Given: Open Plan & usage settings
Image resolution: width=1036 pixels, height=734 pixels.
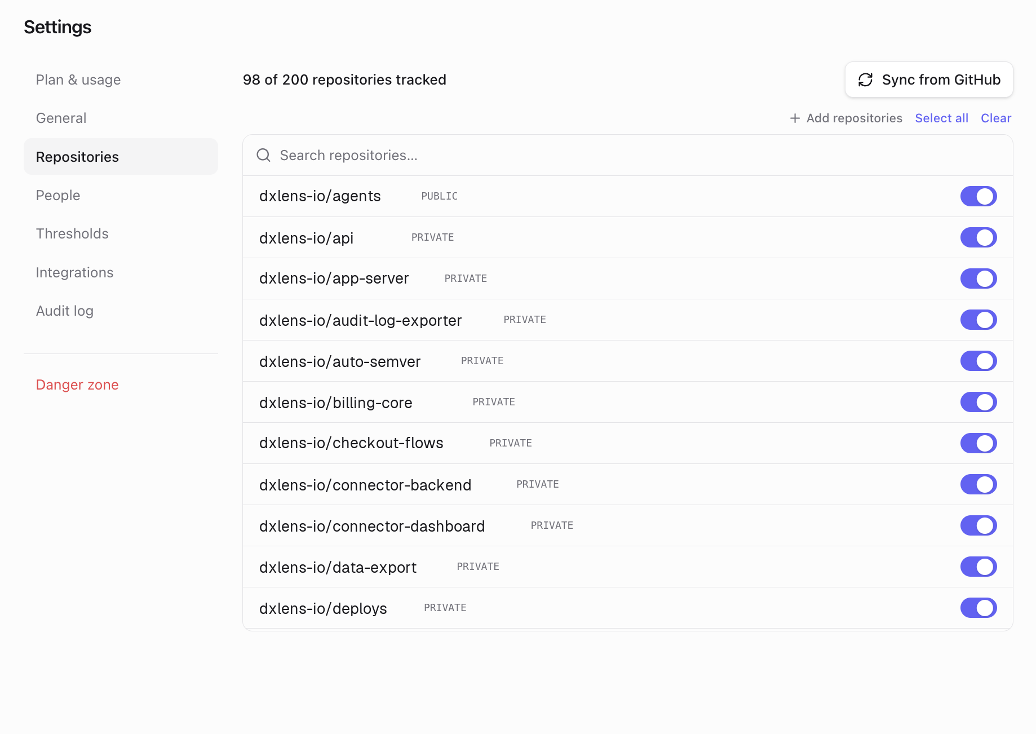Looking at the screenshot, I should click(x=121, y=79).
